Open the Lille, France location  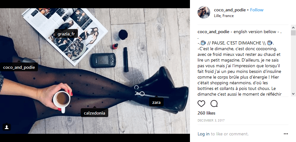(x=224, y=16)
